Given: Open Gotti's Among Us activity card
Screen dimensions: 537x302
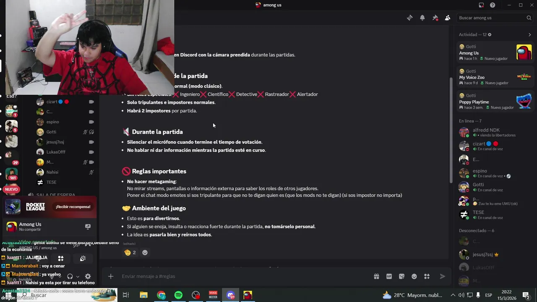Looking at the screenshot, I should 495,52.
